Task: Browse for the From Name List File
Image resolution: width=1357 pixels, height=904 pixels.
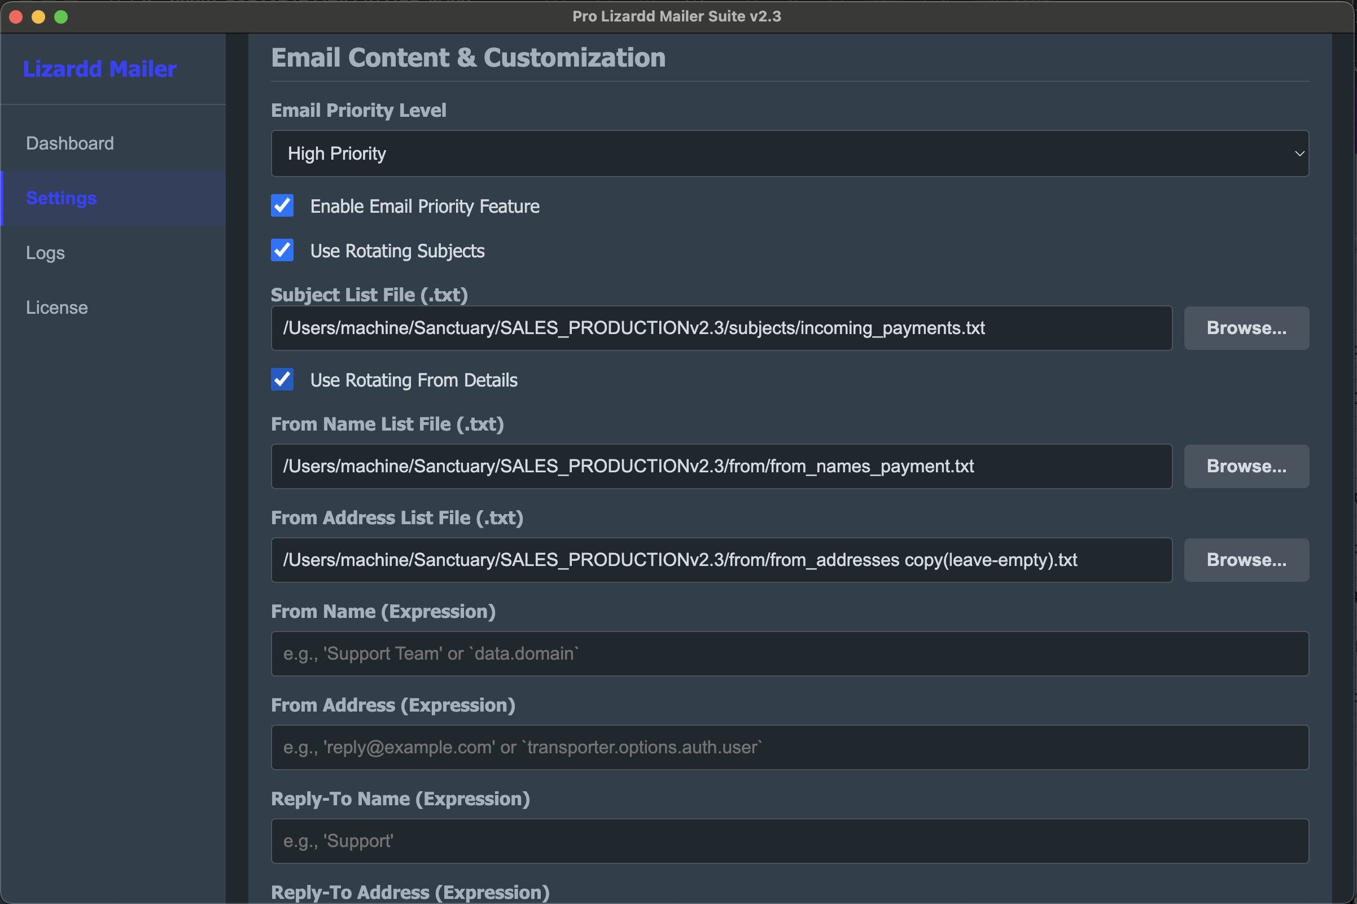Action: pos(1246,466)
